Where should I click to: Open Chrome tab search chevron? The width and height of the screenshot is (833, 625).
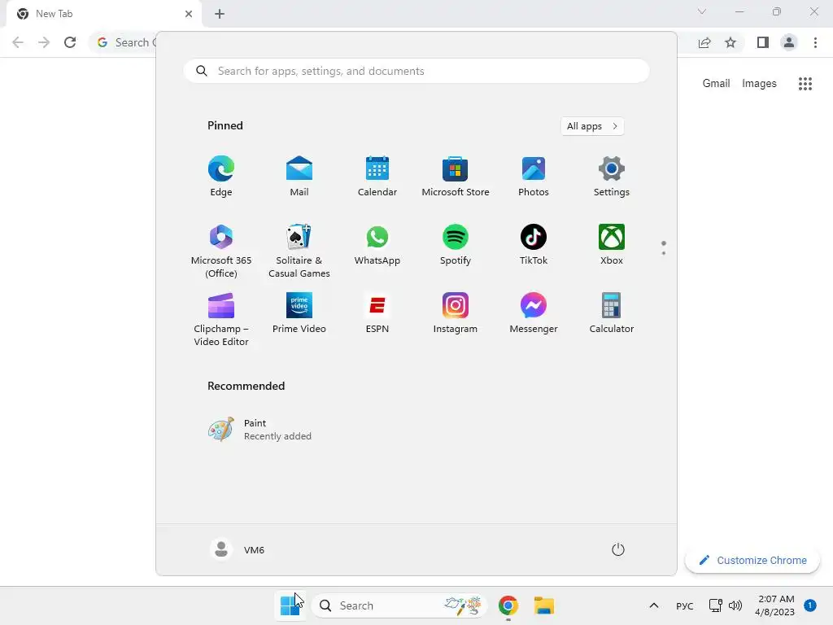(x=702, y=11)
